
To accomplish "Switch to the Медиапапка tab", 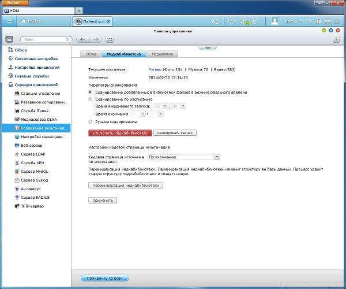I will (x=163, y=54).
